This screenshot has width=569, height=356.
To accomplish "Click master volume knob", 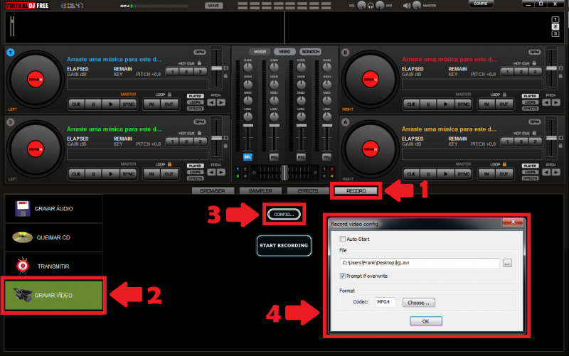I will pyautogui.click(x=417, y=5).
